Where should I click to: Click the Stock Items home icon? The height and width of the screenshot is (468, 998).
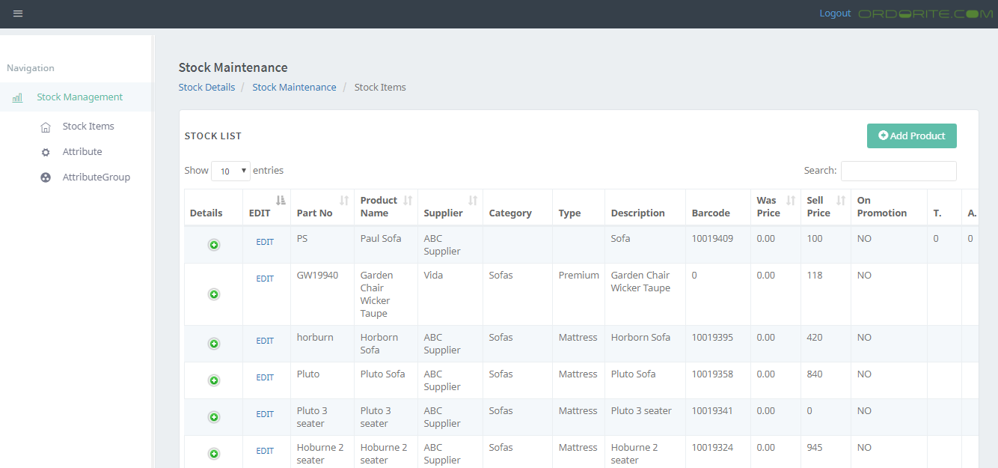click(46, 127)
